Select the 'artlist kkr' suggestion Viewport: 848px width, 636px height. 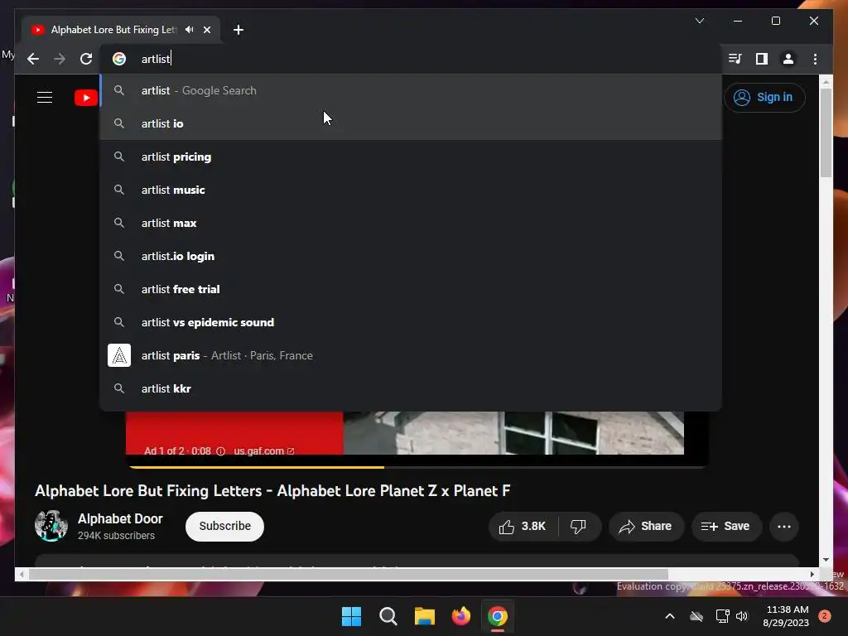[411, 389]
